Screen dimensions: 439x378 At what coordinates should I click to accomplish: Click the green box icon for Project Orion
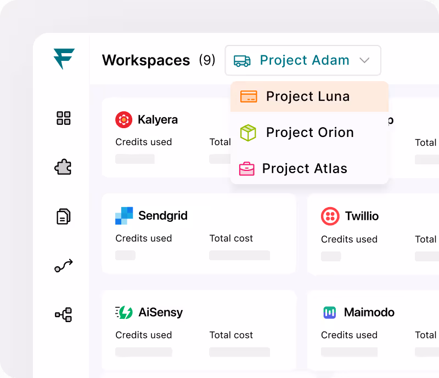pyautogui.click(x=248, y=133)
